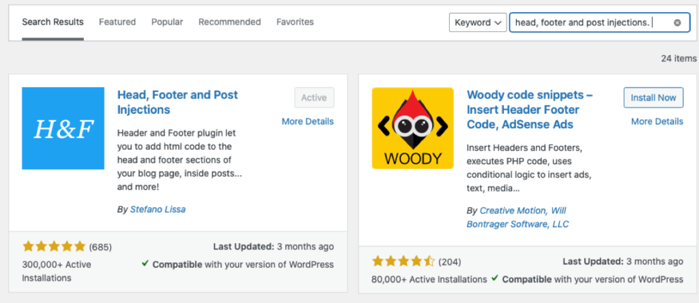Switch to the Featured tab
Viewport: 699px width, 303px height.
117,22
